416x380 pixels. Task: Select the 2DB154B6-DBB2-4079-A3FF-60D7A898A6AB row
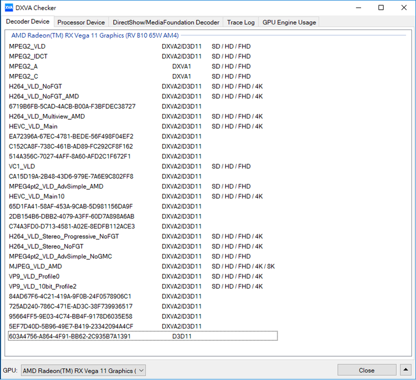143,216
